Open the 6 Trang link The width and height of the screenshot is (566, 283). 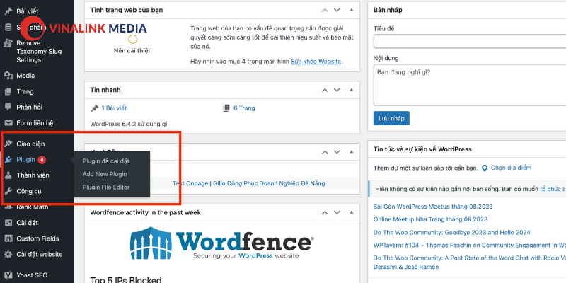[244, 108]
